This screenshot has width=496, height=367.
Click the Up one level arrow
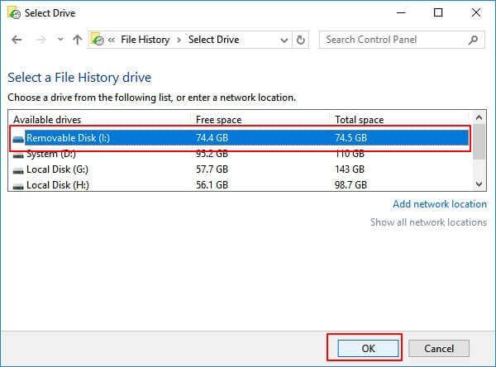point(77,40)
